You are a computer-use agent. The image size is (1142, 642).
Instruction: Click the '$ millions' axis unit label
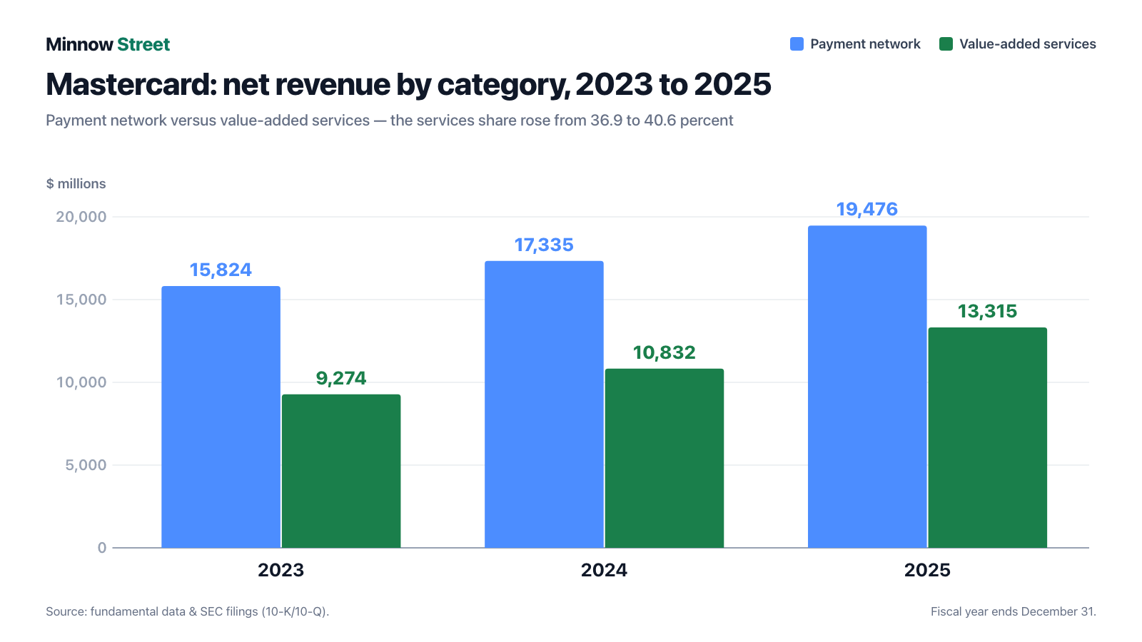(76, 184)
